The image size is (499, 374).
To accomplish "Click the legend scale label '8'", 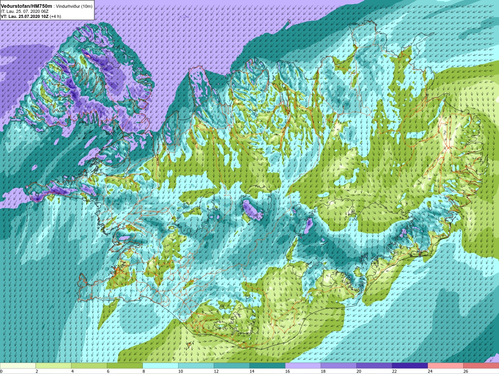I will pos(144,372).
